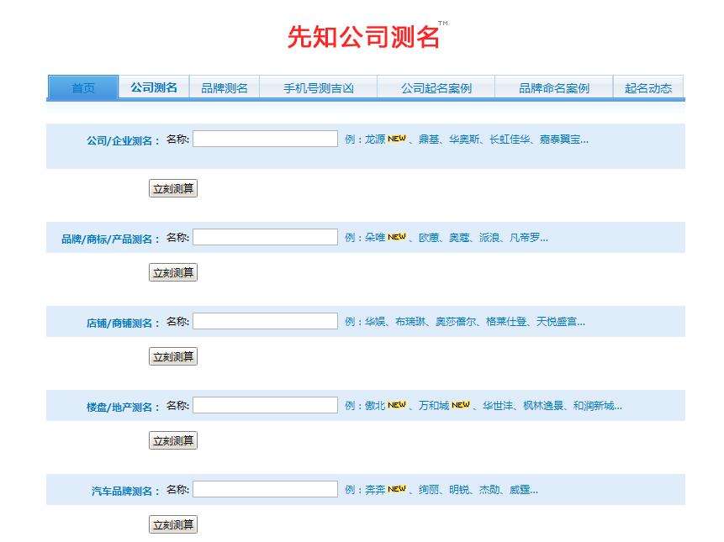Open example link 和润新城
This screenshot has width=724, height=542.
[594, 406]
